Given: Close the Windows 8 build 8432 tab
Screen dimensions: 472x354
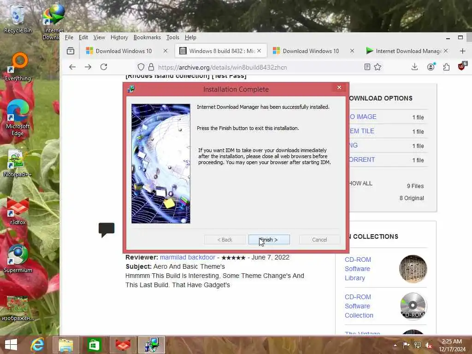Looking at the screenshot, I should (x=259, y=51).
